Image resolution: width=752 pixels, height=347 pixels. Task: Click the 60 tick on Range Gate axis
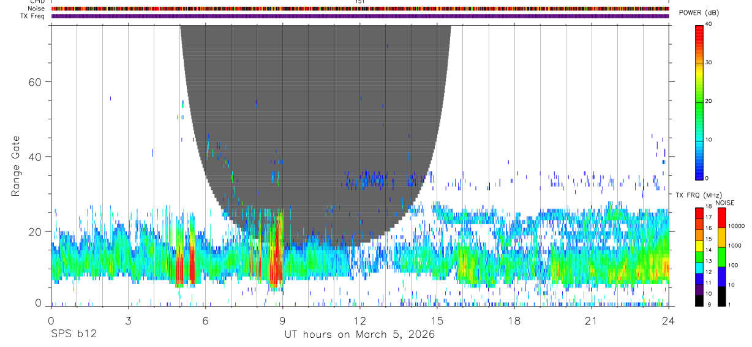(36, 82)
